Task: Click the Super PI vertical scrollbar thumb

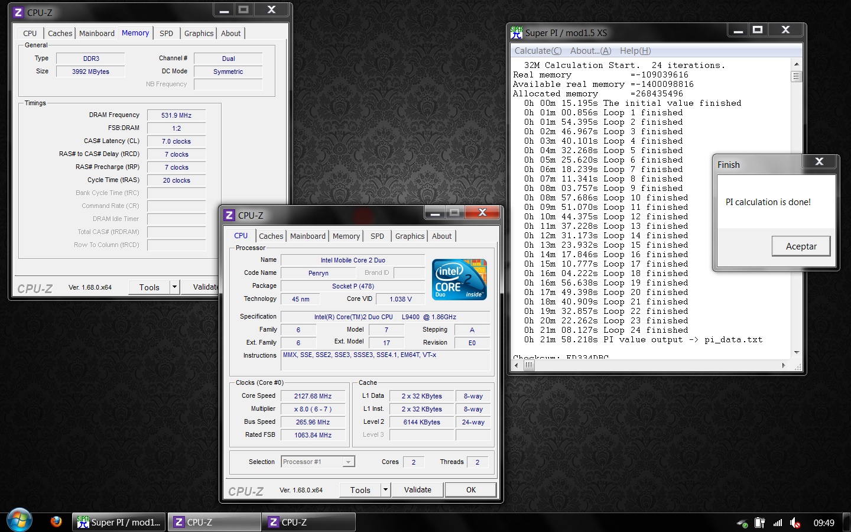Action: (797, 76)
